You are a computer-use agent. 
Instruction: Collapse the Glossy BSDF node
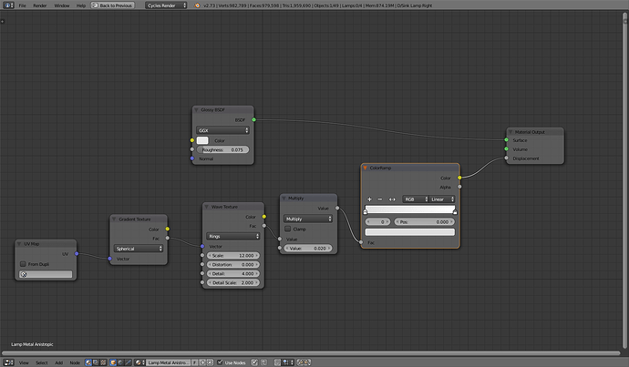coord(196,110)
